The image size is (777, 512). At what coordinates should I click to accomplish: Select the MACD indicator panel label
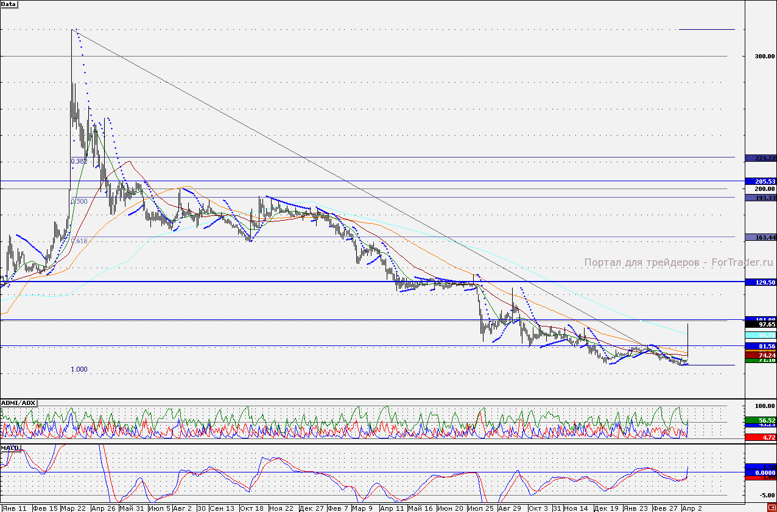[x=10, y=448]
